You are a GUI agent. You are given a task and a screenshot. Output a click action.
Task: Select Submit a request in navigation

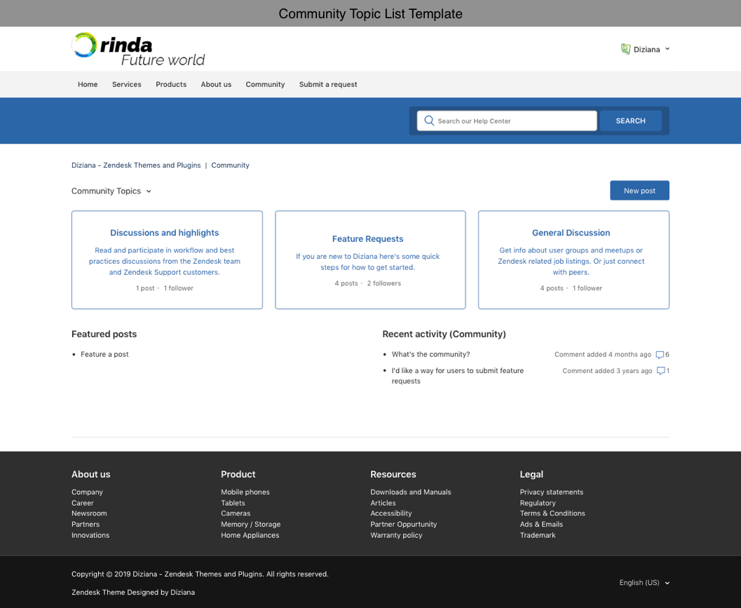click(328, 84)
